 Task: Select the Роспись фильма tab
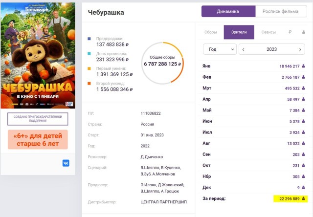pos(281,11)
